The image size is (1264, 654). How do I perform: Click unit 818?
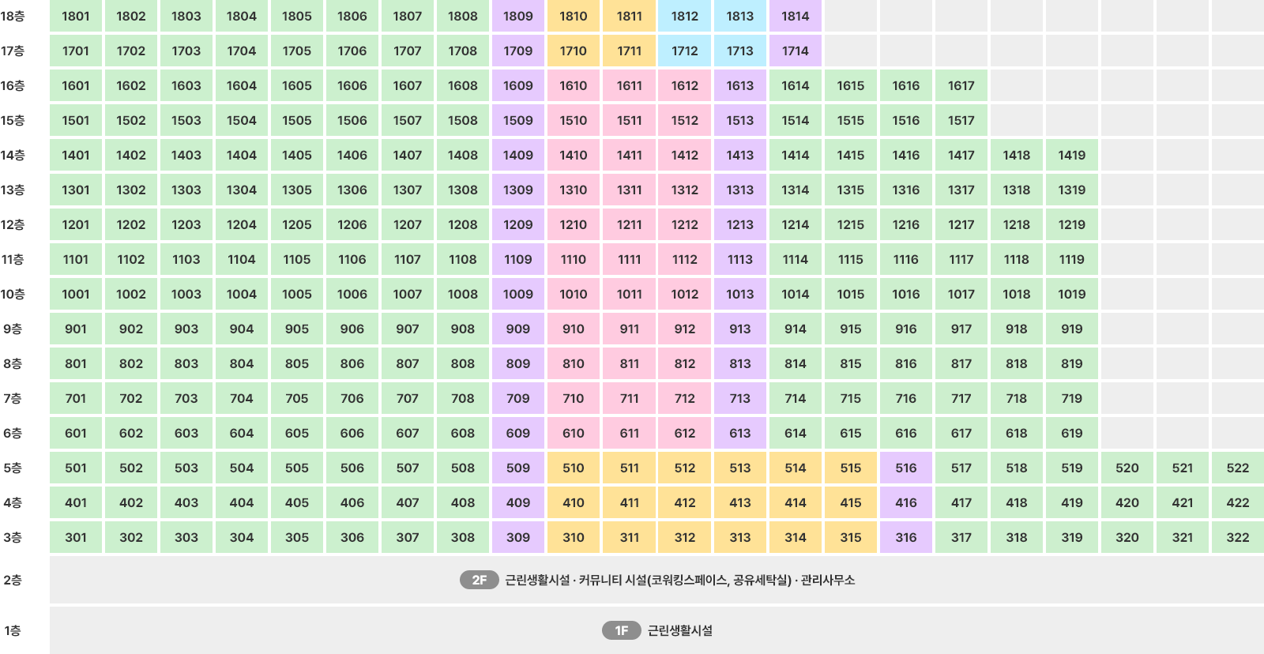click(x=1016, y=363)
